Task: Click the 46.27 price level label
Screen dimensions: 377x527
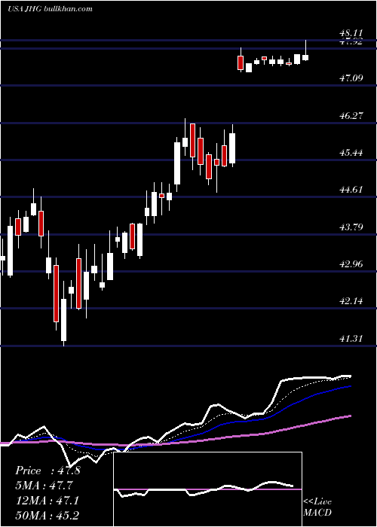Action: [x=351, y=116]
